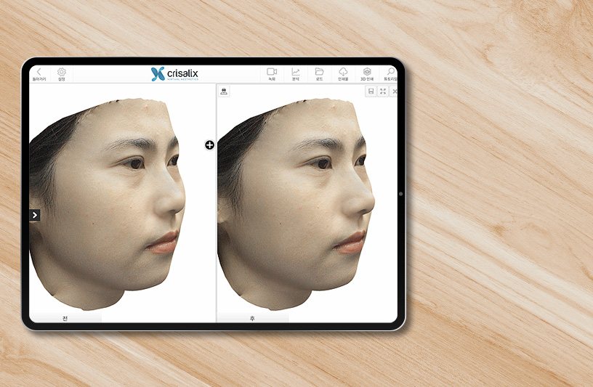Select the after label tab at bottom
Image resolution: width=593 pixels, height=387 pixels.
tap(252, 318)
